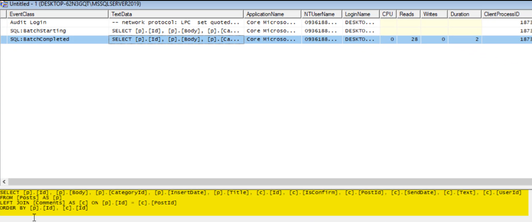Click the Duration column header
The image size is (532, 222).
pyautogui.click(x=465, y=14)
